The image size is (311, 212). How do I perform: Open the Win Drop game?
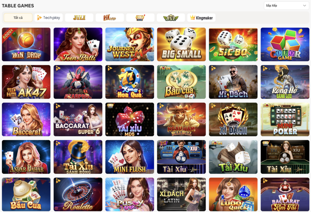(26, 44)
